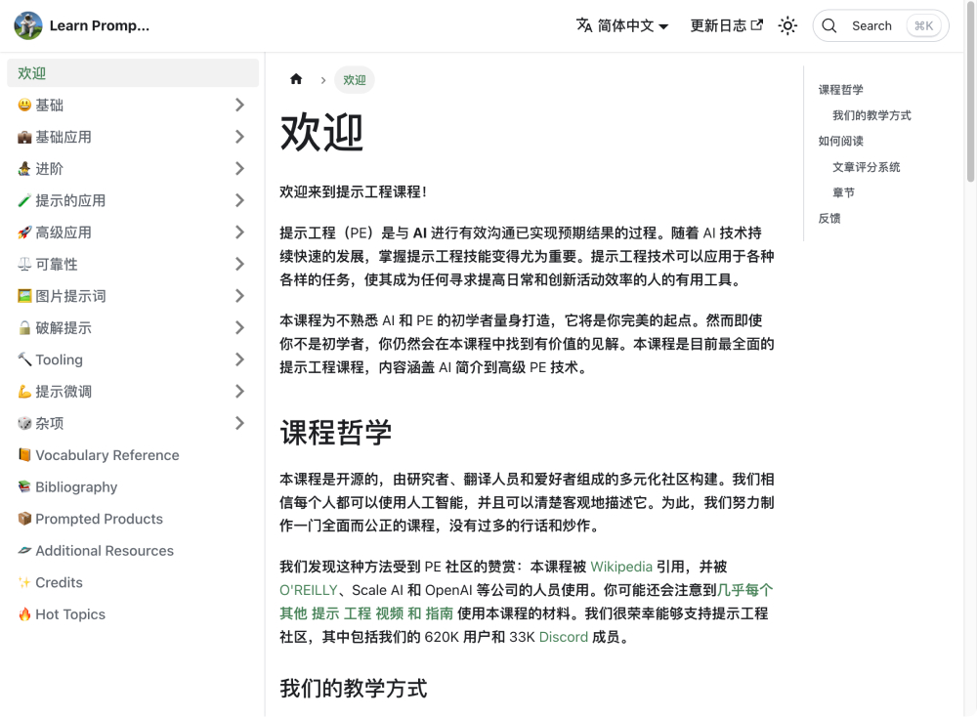Toggle dark mode with the sun icon
This screenshot has width=977, height=717.
point(787,25)
